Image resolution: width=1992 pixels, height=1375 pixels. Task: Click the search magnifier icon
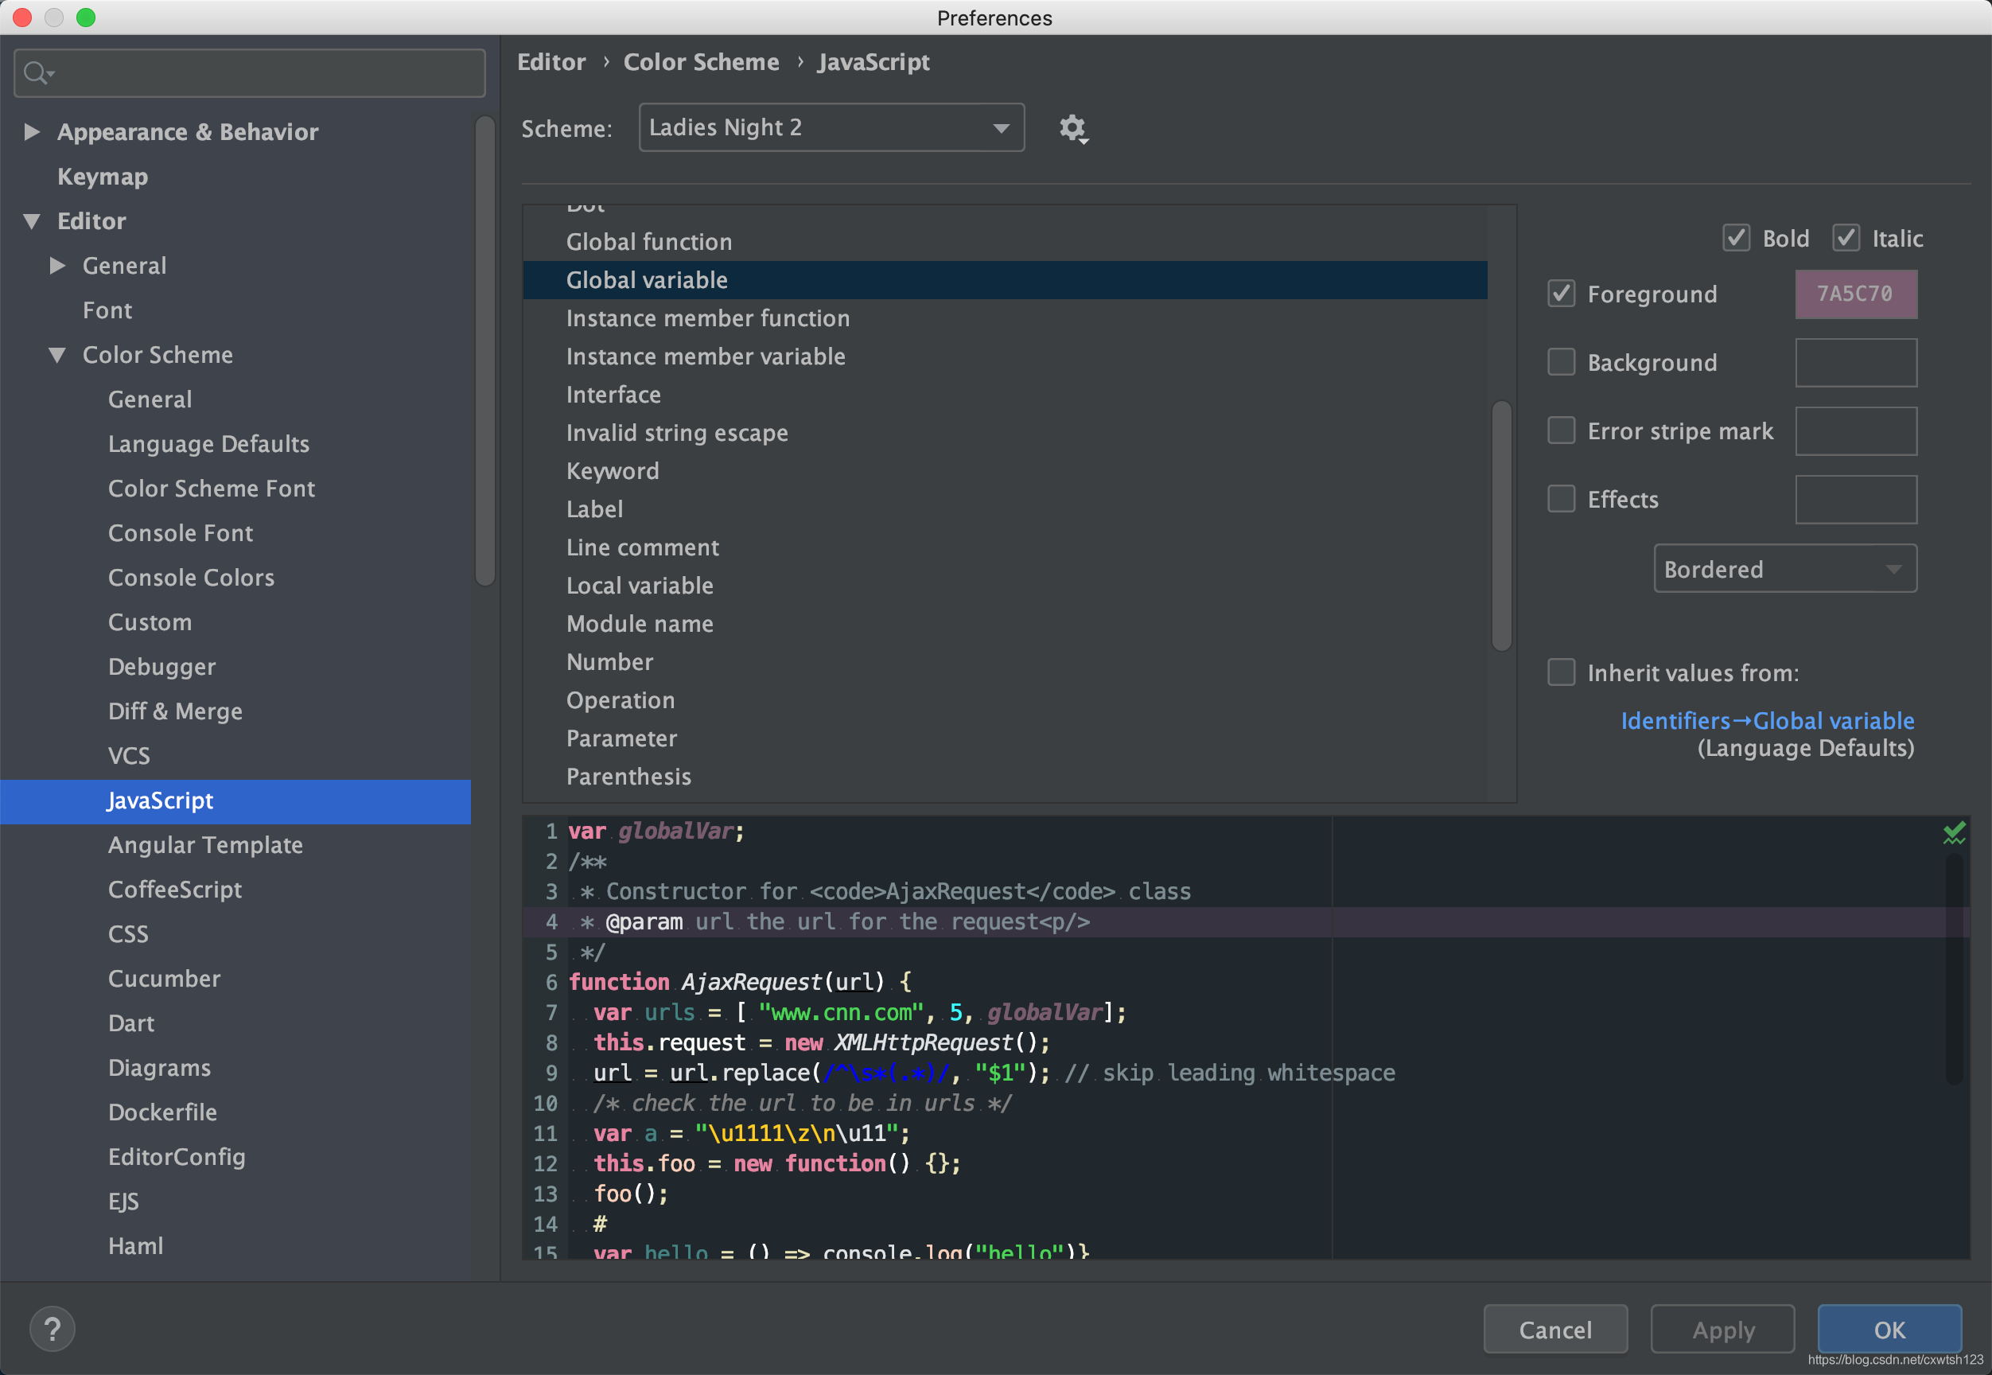[x=36, y=73]
